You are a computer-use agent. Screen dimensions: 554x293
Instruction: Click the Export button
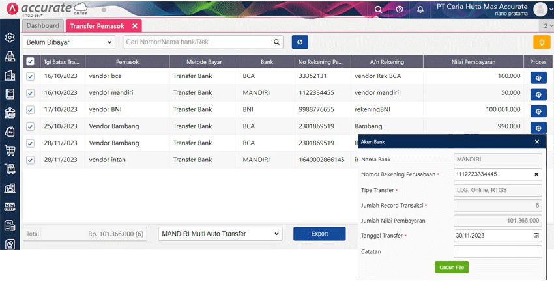(319, 234)
